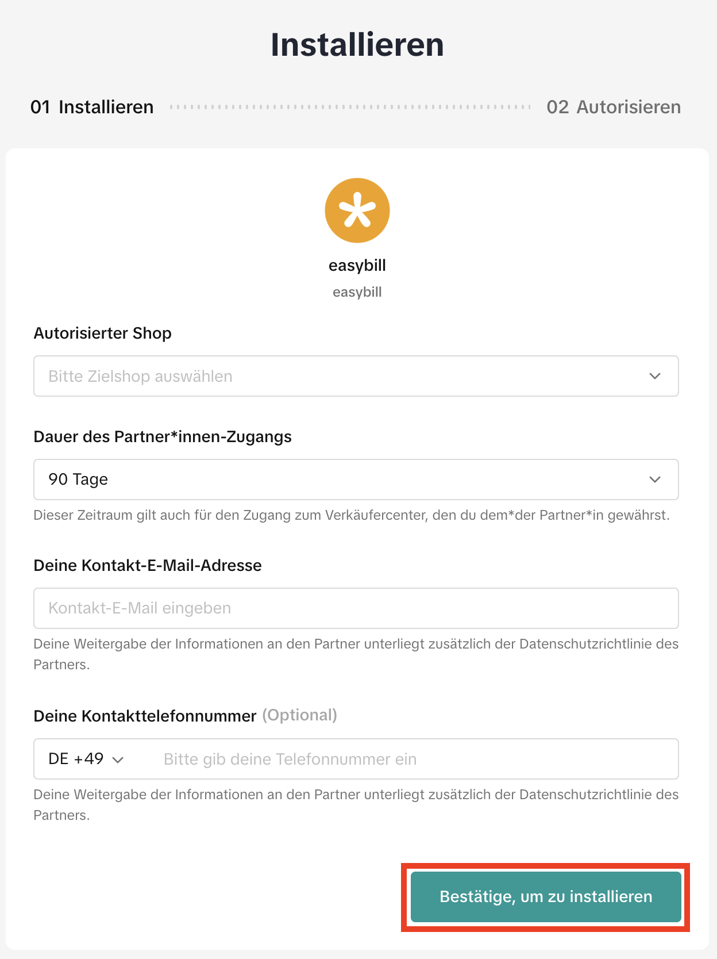717x959 pixels.
Task: Click the 'Autorisierter Shop' label
Action: pyautogui.click(x=103, y=333)
